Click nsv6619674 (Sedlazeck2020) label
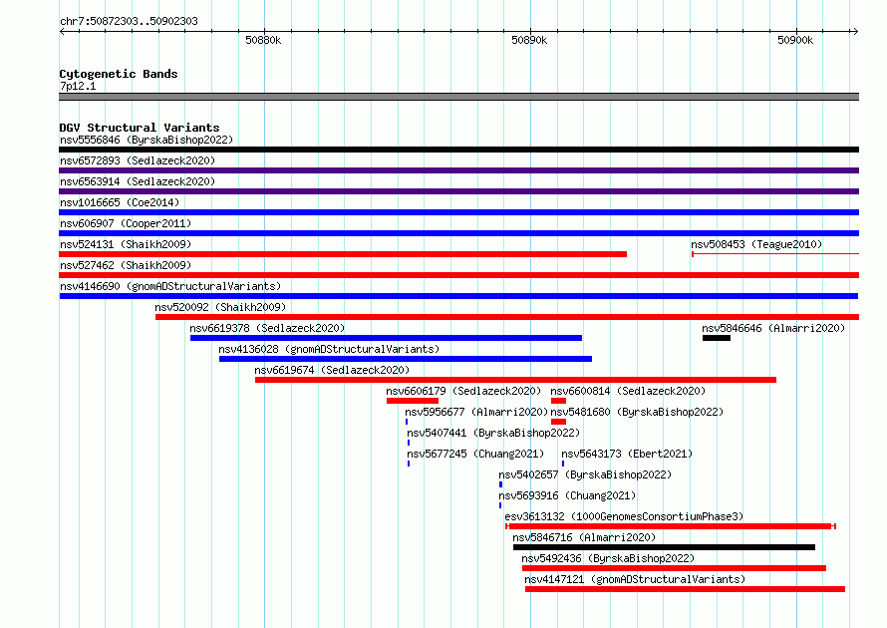 tap(332, 370)
